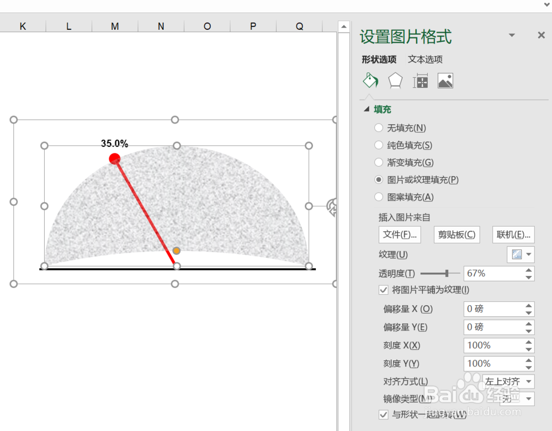Select the Picture icon in the pane
This screenshot has width=552, height=431.
(445, 80)
